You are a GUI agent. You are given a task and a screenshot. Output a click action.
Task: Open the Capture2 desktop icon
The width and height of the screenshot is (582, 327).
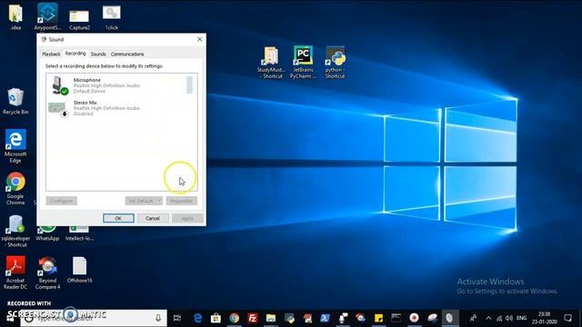point(79,19)
